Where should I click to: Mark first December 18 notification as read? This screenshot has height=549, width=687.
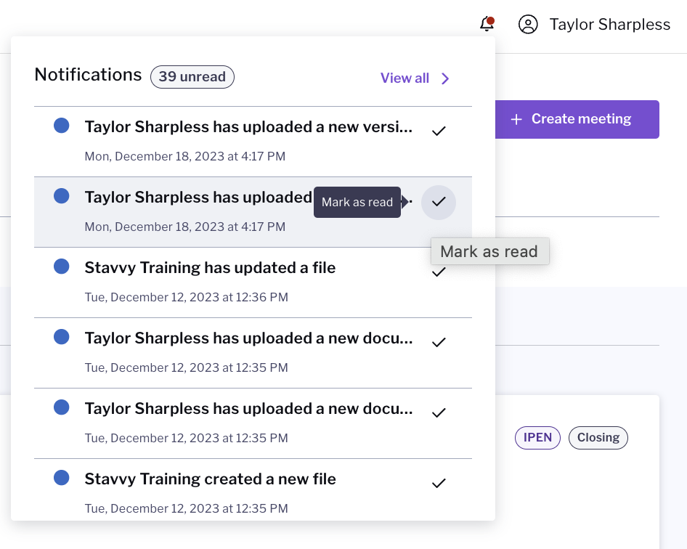(439, 131)
